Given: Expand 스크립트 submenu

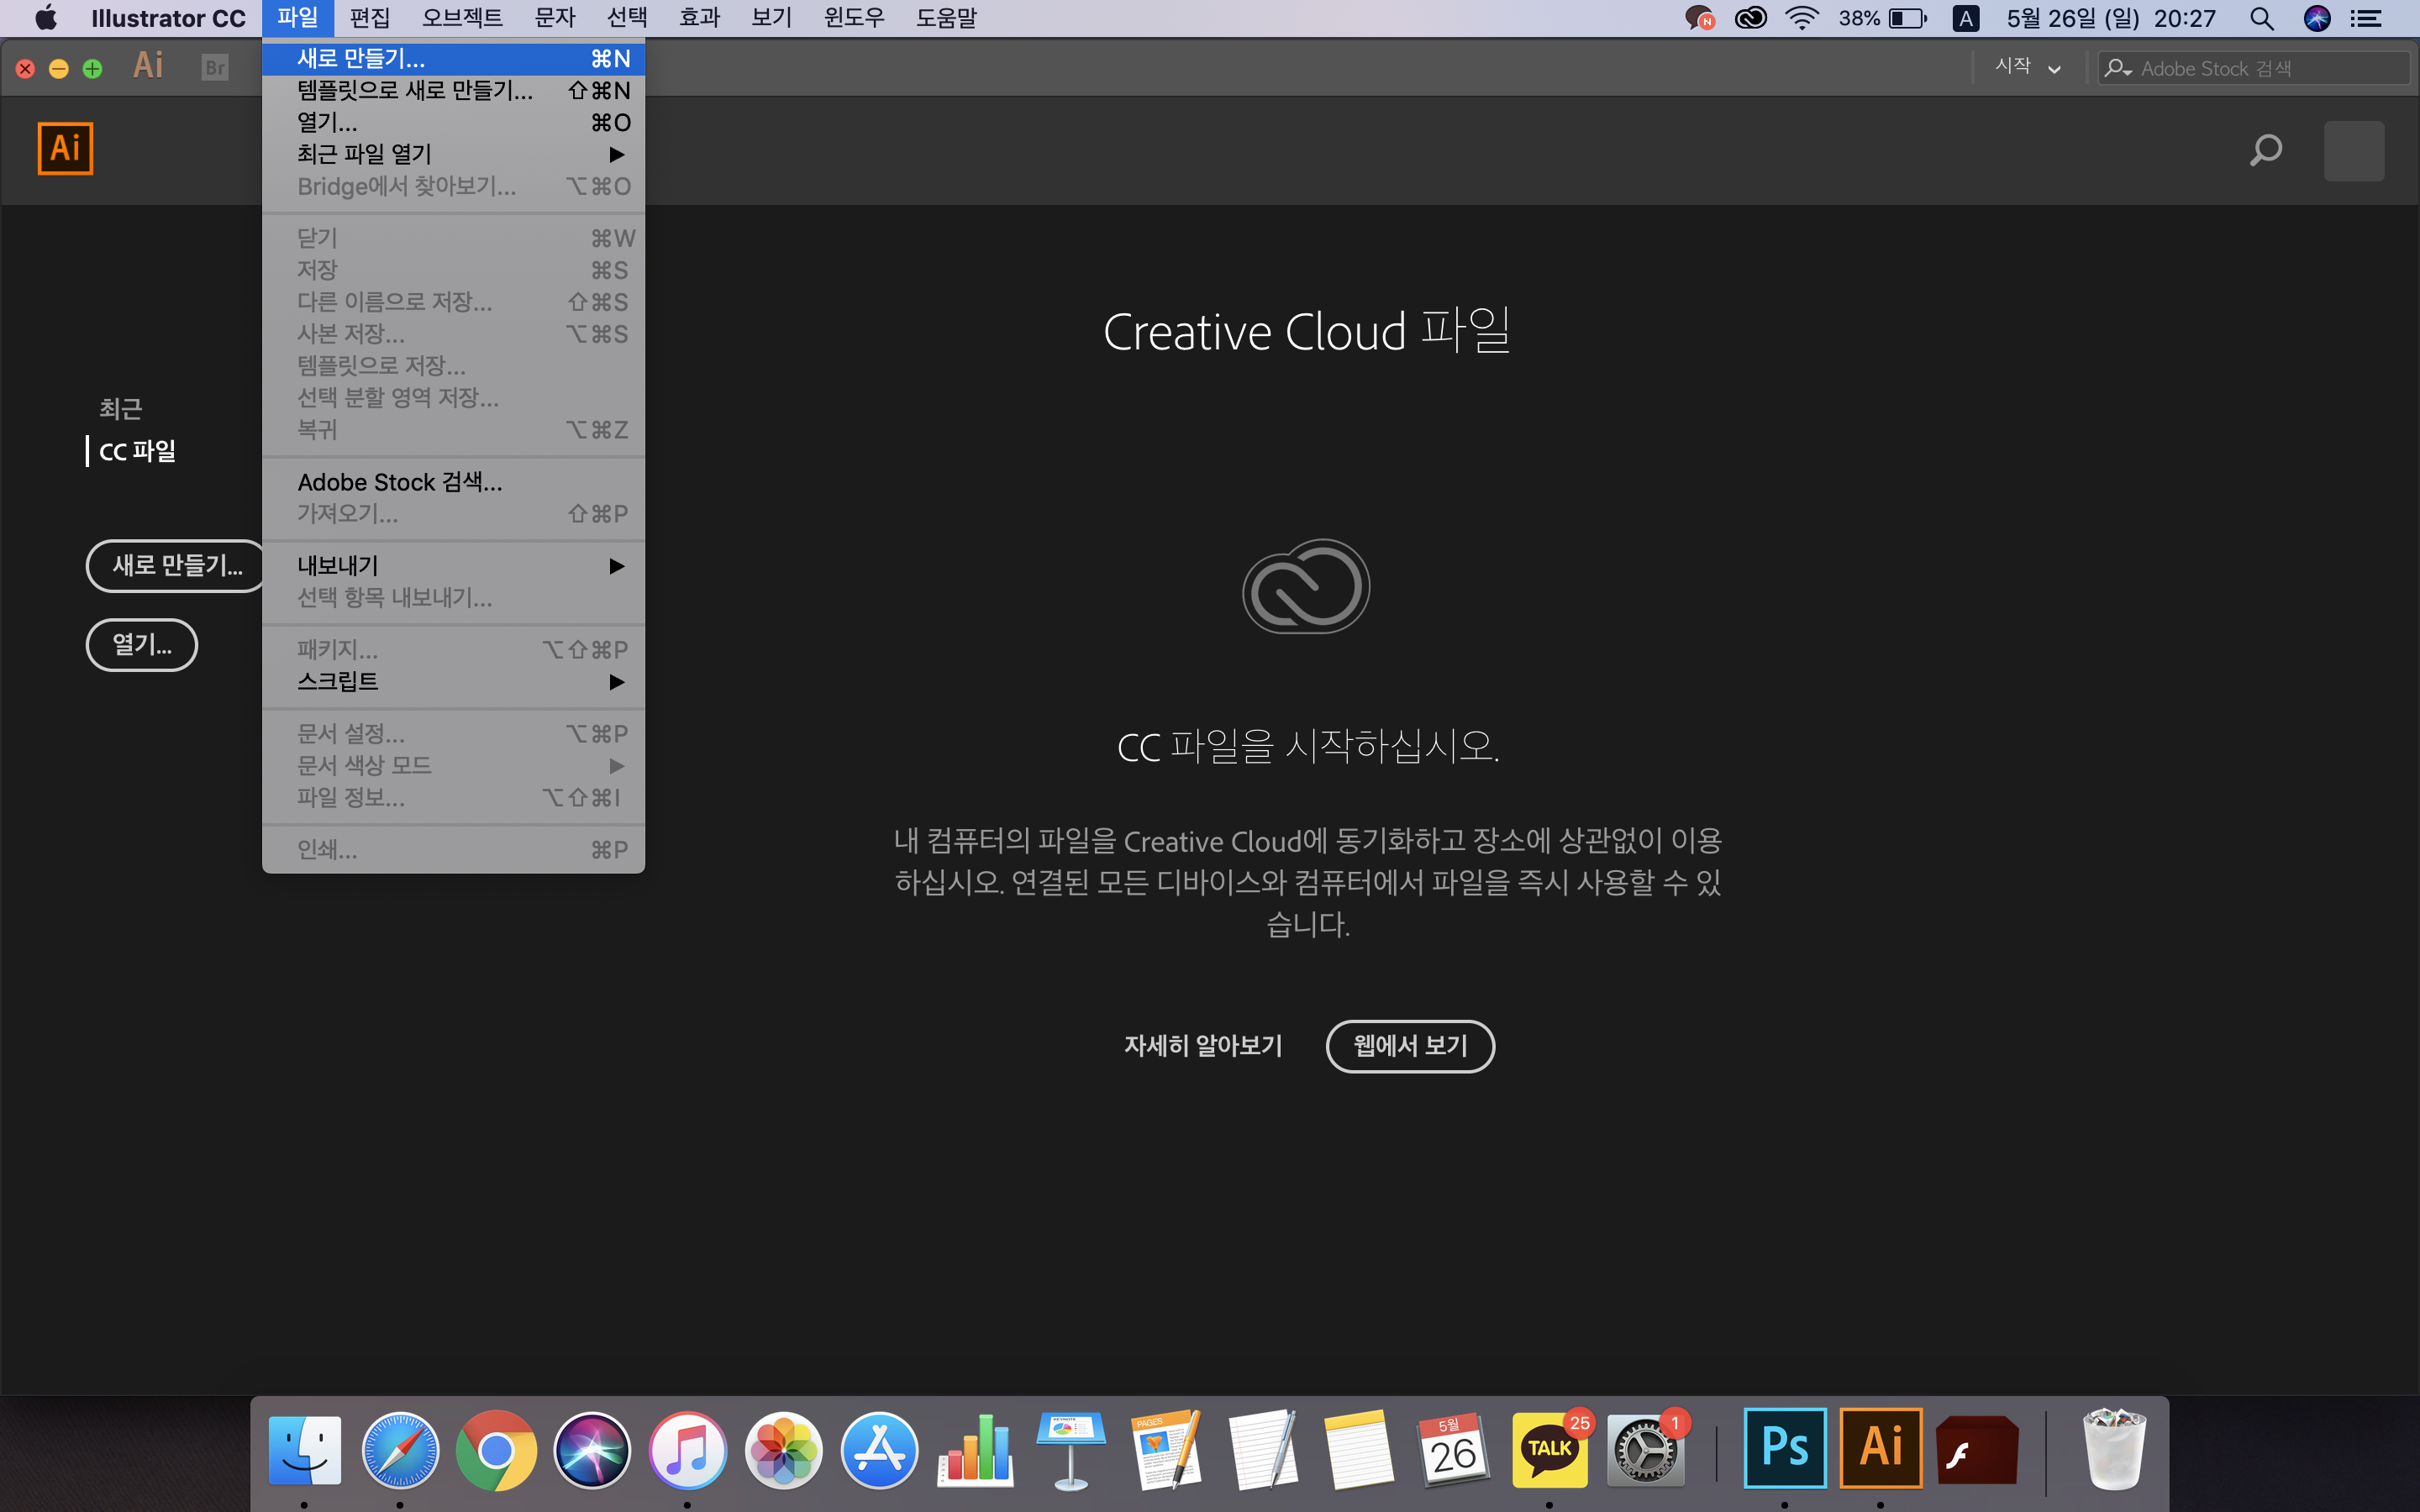Looking at the screenshot, I should (x=453, y=682).
